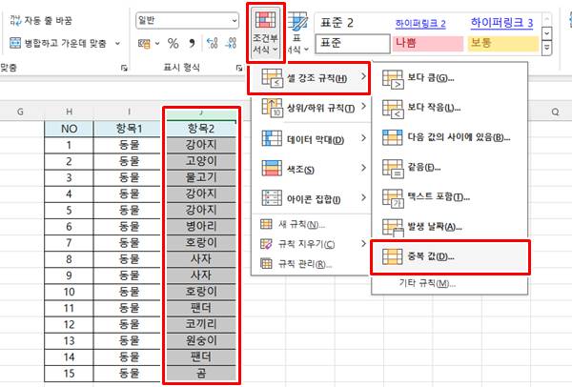Open 데이터 막대 submenu
The image size is (572, 387).
(x=310, y=139)
